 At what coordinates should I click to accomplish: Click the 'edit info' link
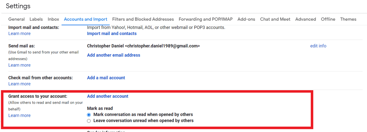[318, 46]
